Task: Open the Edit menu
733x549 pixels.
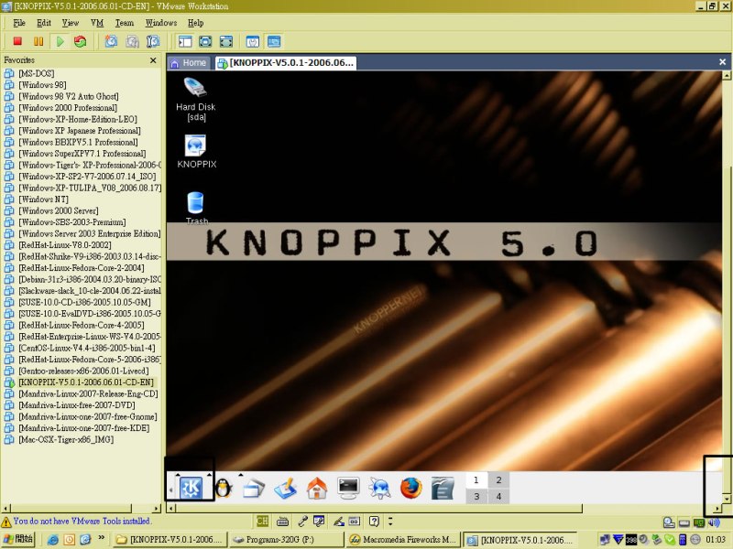Action: [44, 22]
